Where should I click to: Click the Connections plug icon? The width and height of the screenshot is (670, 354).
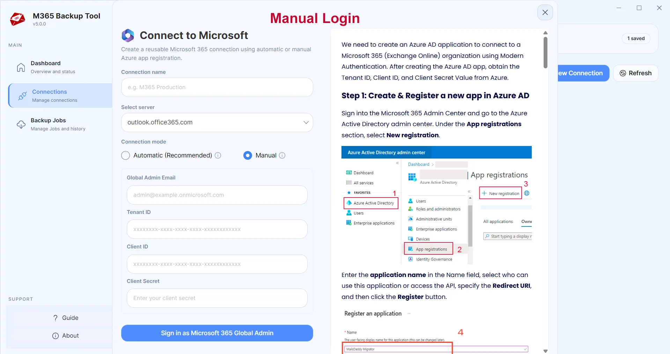[22, 96]
